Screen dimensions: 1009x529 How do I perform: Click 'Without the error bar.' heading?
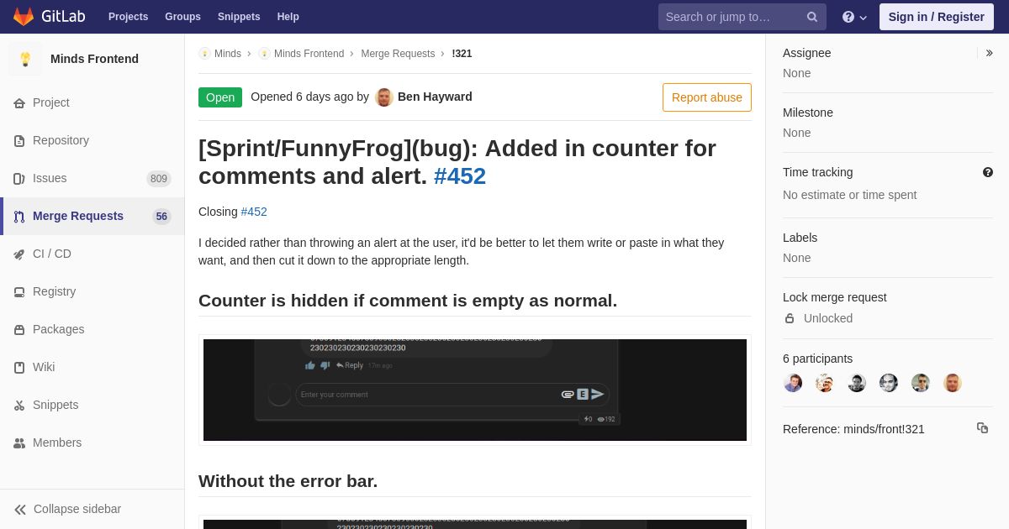coord(288,481)
